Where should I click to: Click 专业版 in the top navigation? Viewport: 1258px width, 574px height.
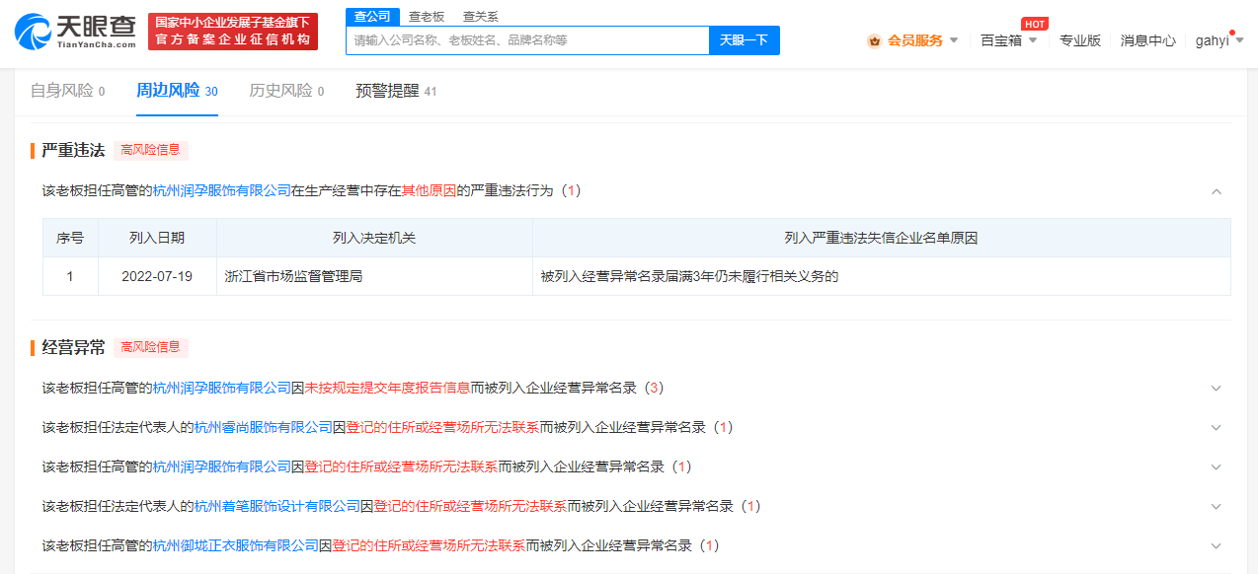pos(1081,39)
